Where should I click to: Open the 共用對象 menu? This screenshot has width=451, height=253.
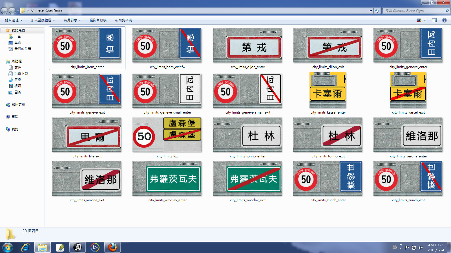point(72,20)
